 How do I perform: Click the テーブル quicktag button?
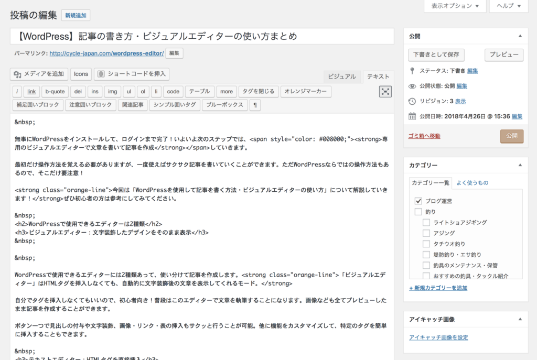[200, 92]
